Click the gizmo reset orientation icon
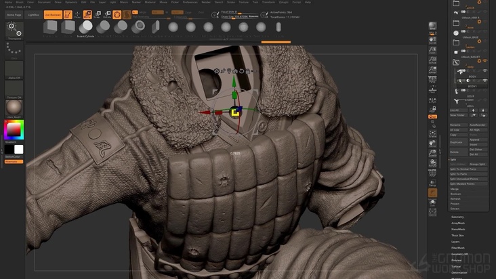This screenshot has width=496, height=279. 242,71
